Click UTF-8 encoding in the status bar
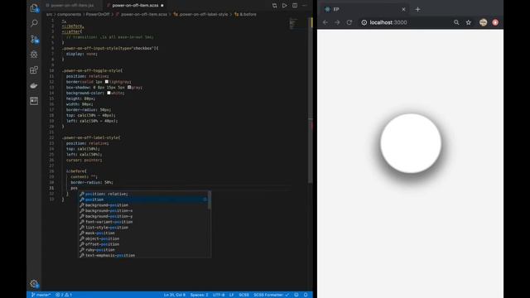The image size is (530, 298). 219,295
